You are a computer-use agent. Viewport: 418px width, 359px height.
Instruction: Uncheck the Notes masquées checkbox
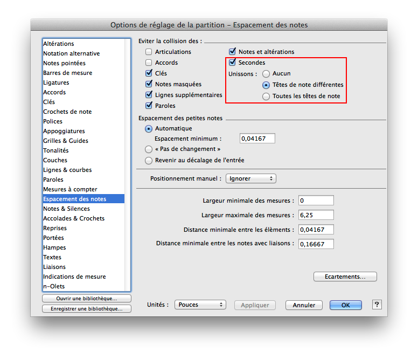pos(149,84)
